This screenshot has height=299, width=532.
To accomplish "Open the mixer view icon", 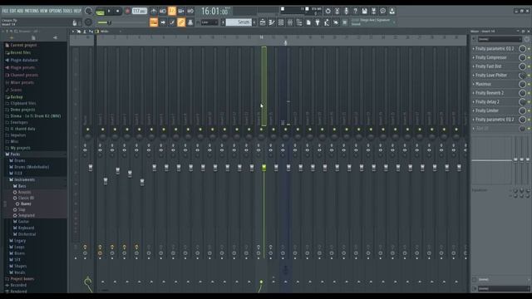I will coord(290,22).
